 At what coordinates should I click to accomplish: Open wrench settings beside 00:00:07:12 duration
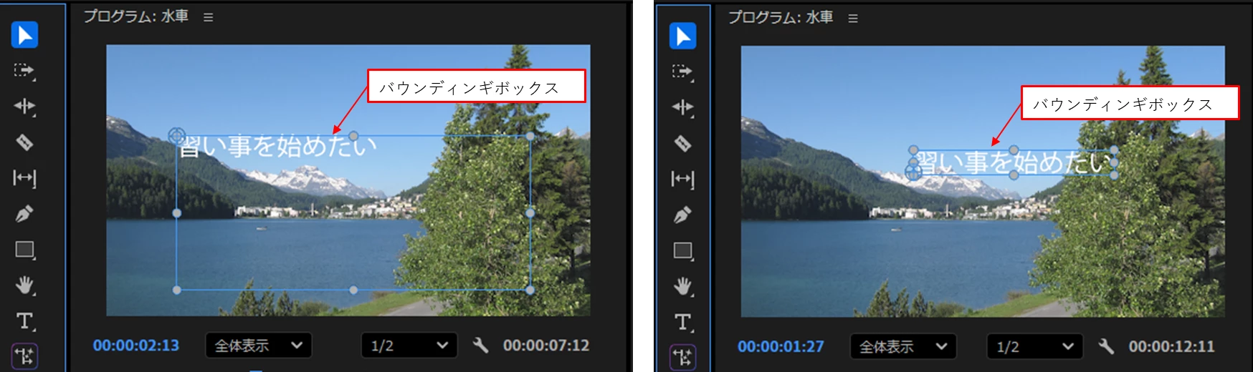(480, 346)
